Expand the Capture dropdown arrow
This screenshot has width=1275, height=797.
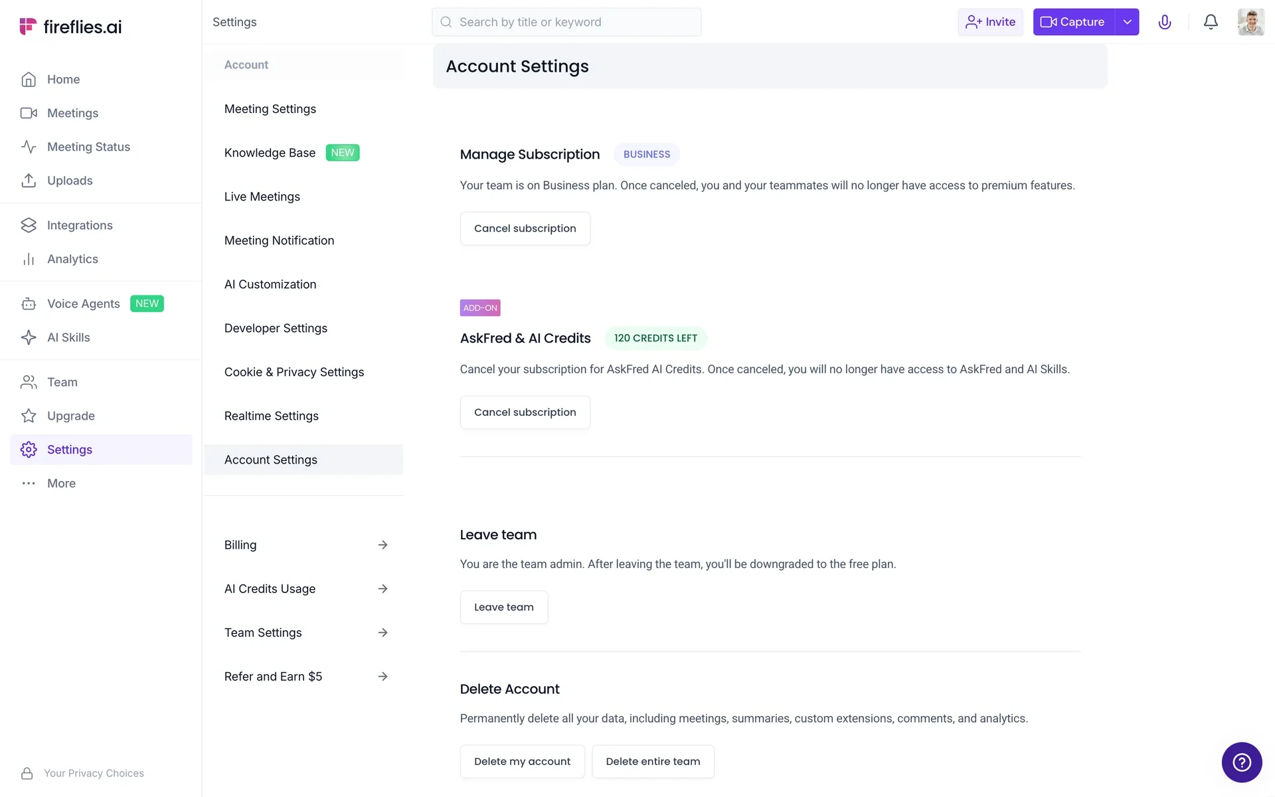(1127, 22)
